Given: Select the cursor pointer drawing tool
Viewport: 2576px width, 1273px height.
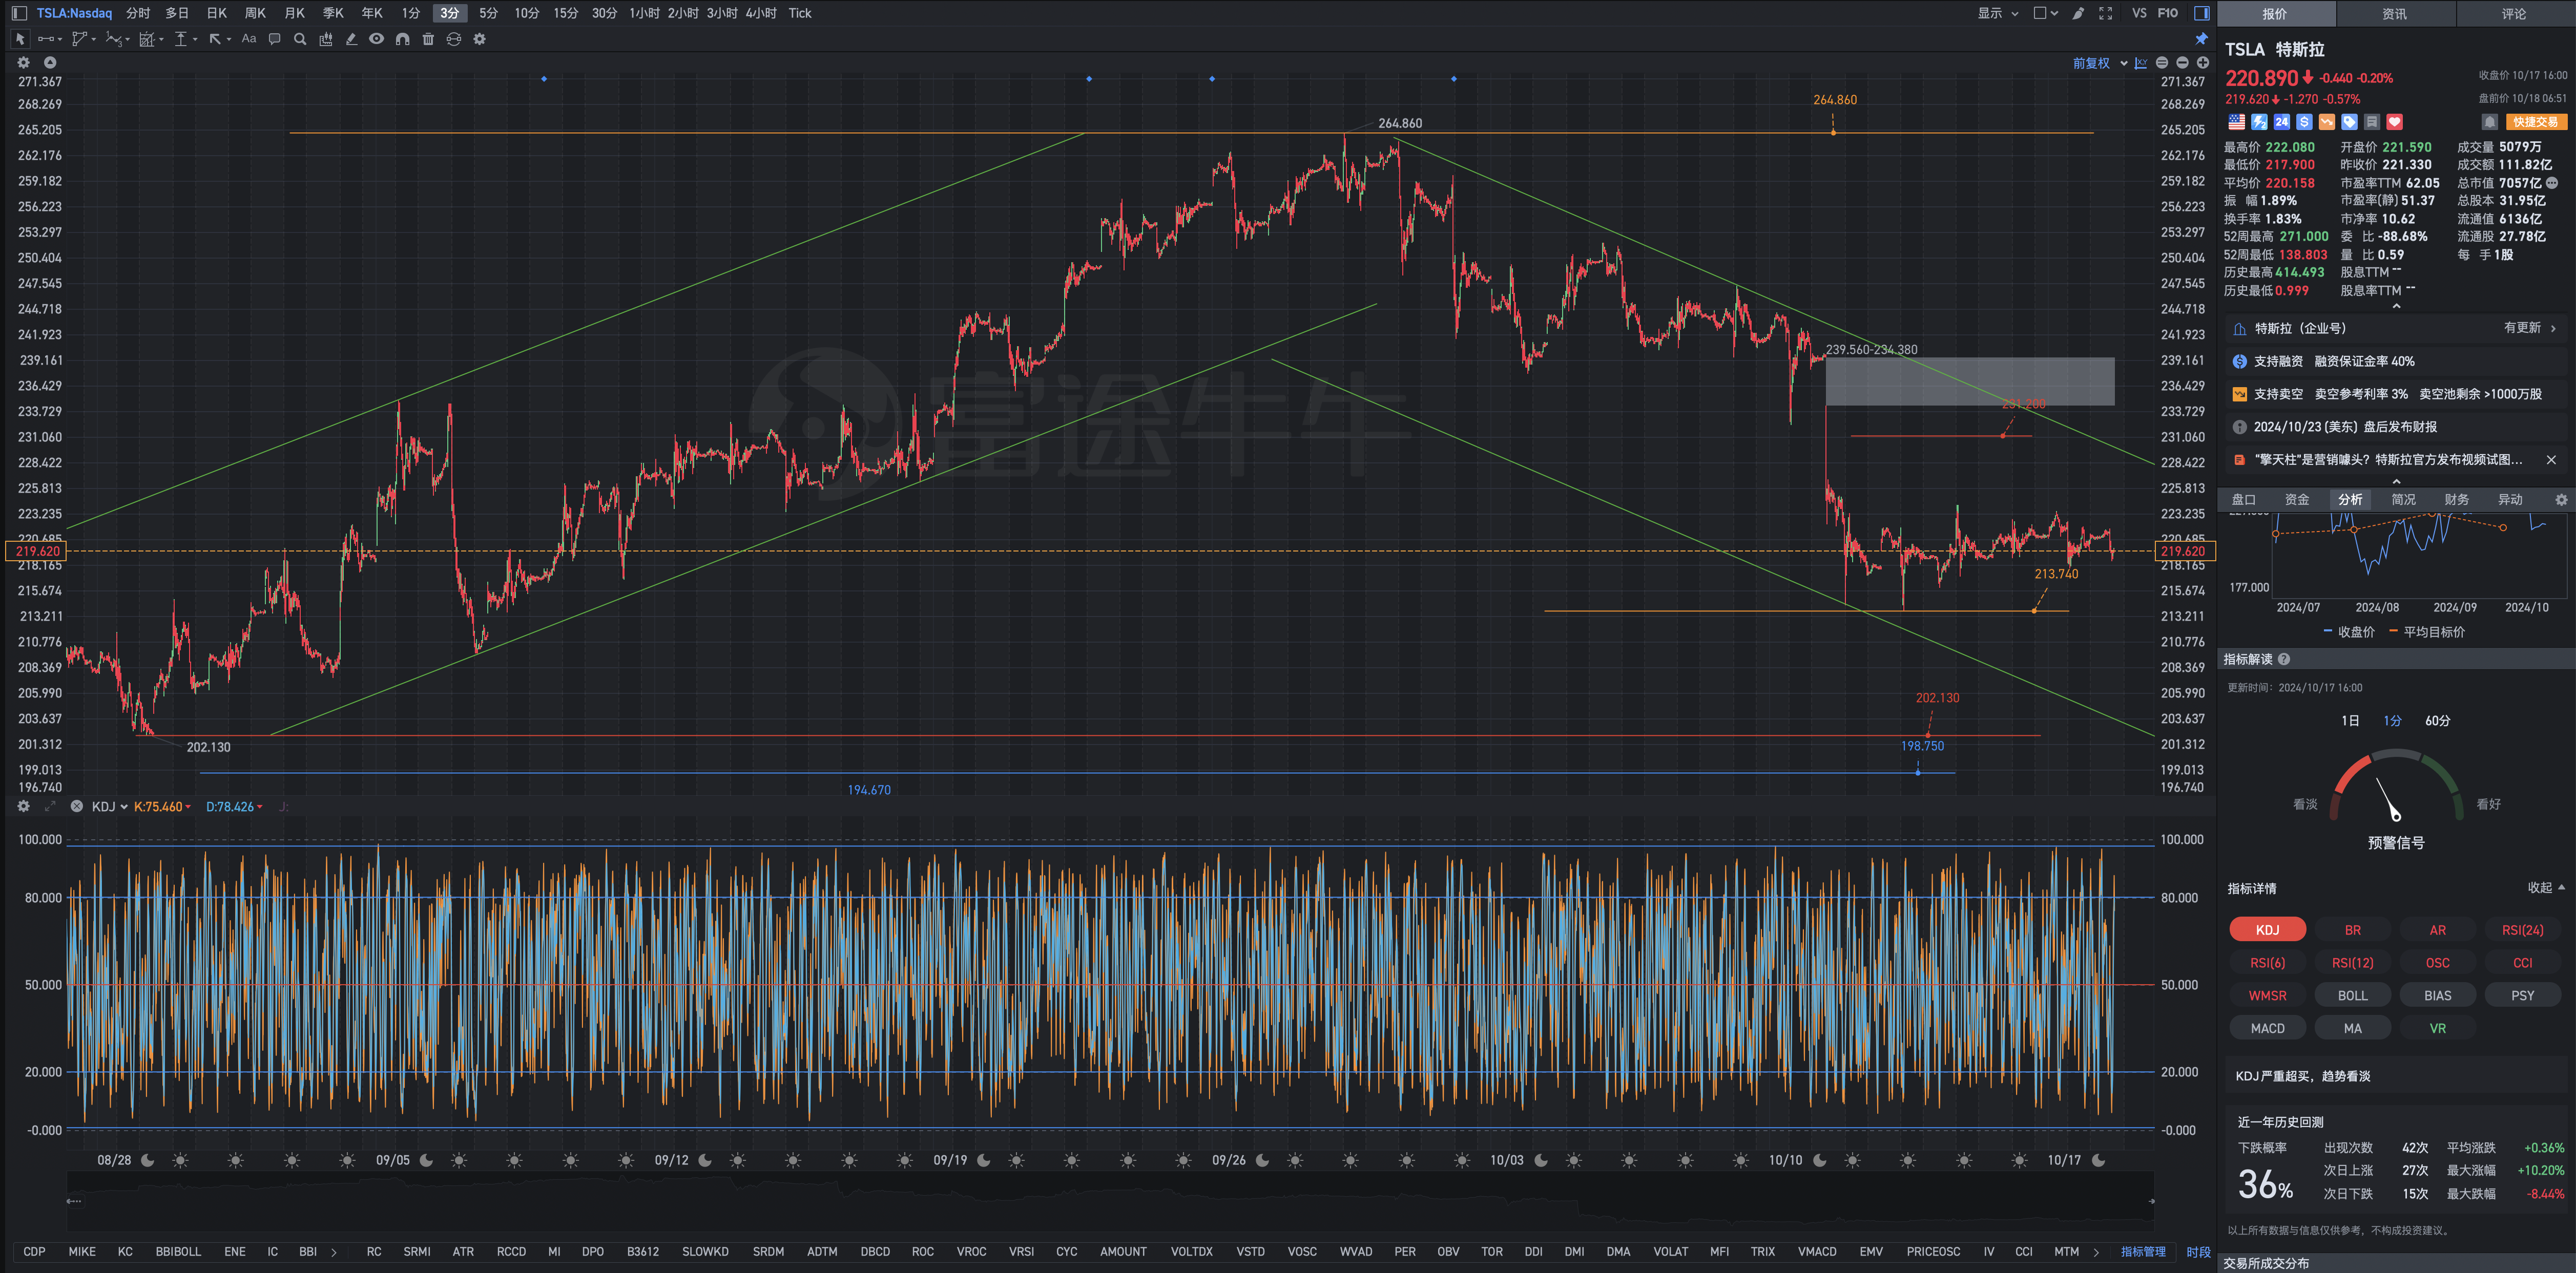Looking at the screenshot, I should click(19, 39).
